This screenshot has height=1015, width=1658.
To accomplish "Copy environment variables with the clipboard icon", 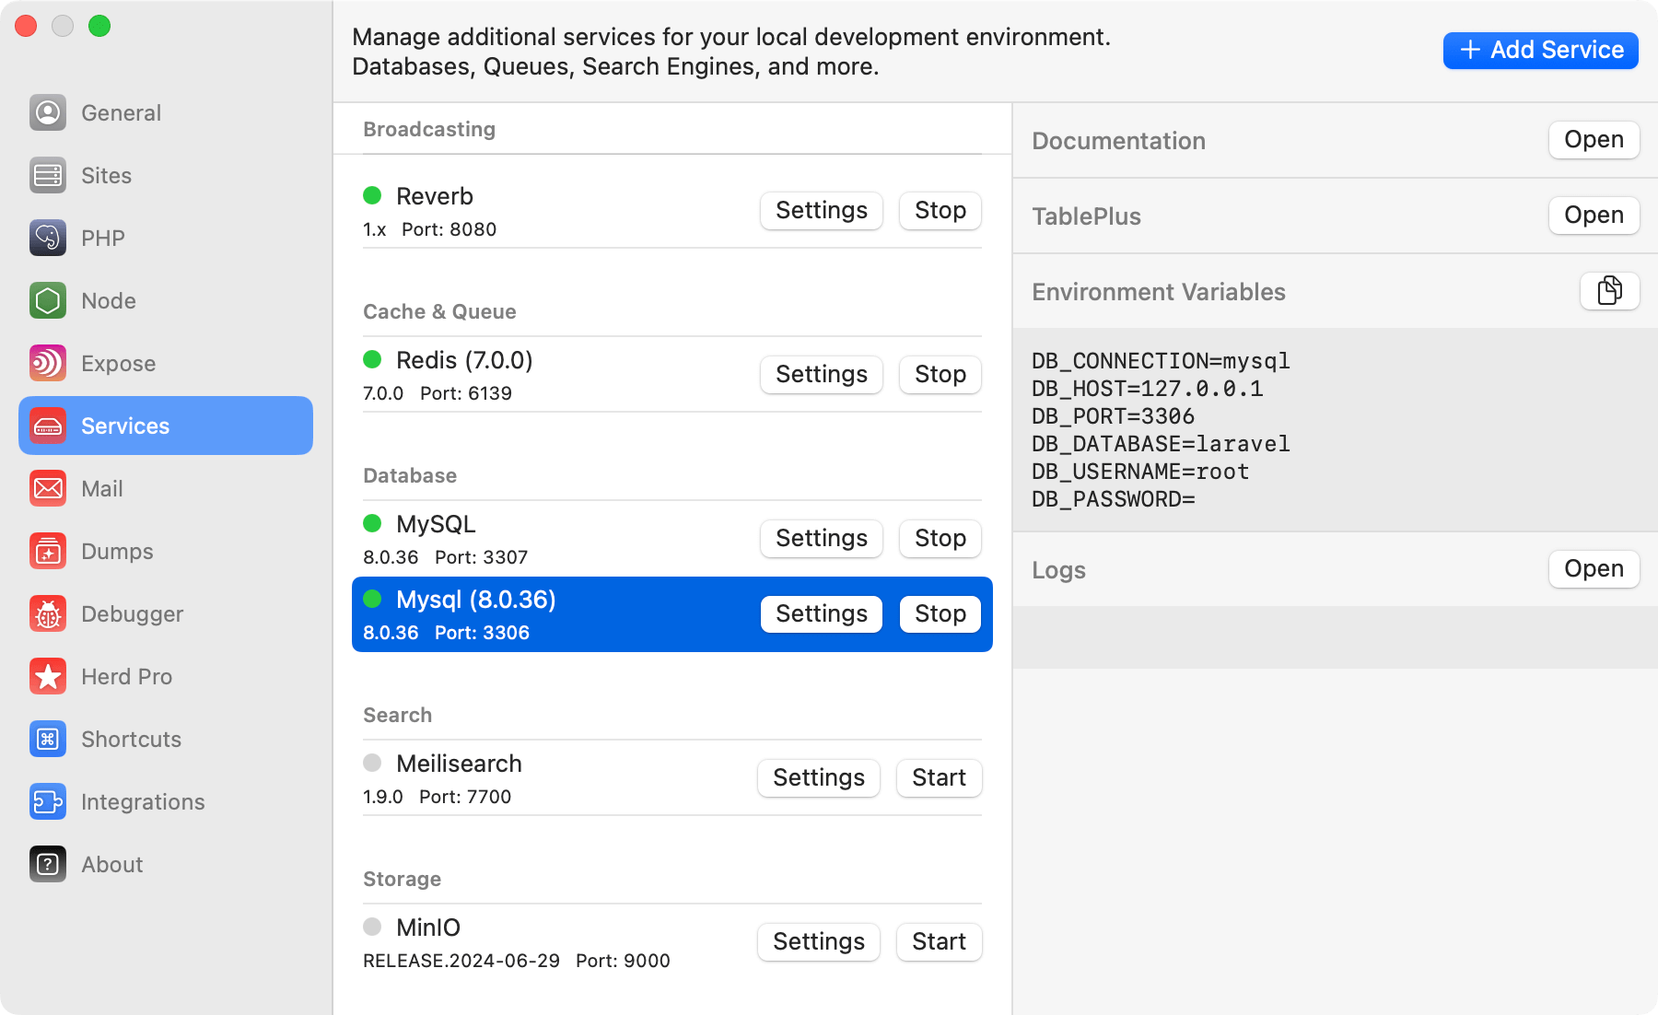I will pyautogui.click(x=1609, y=291).
